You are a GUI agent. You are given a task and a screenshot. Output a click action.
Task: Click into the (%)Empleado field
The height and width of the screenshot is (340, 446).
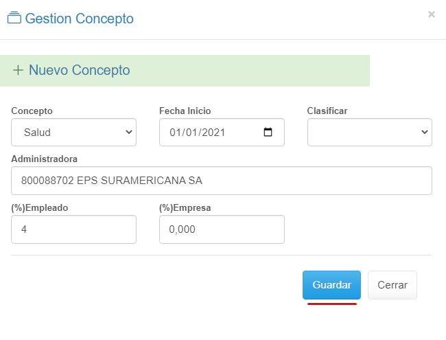click(x=74, y=229)
